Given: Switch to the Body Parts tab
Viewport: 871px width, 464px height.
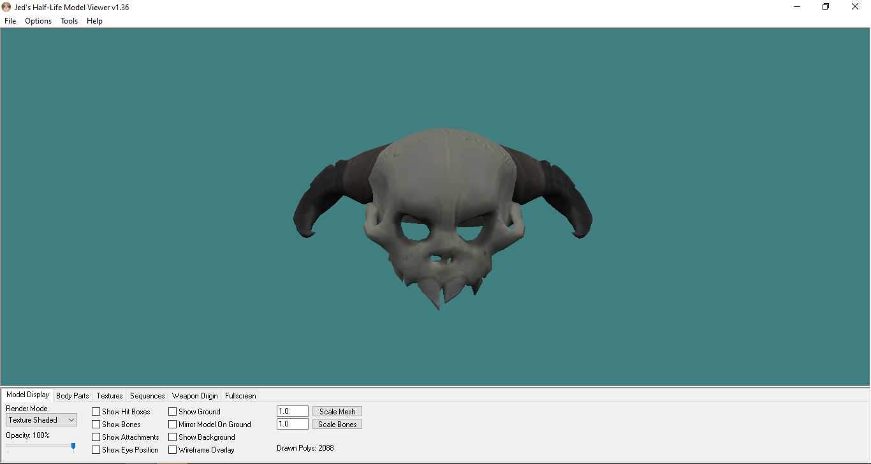Looking at the screenshot, I should [73, 396].
